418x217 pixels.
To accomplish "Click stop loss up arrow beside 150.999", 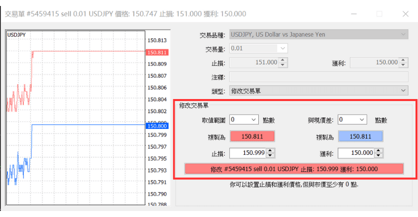I will 271,151.
